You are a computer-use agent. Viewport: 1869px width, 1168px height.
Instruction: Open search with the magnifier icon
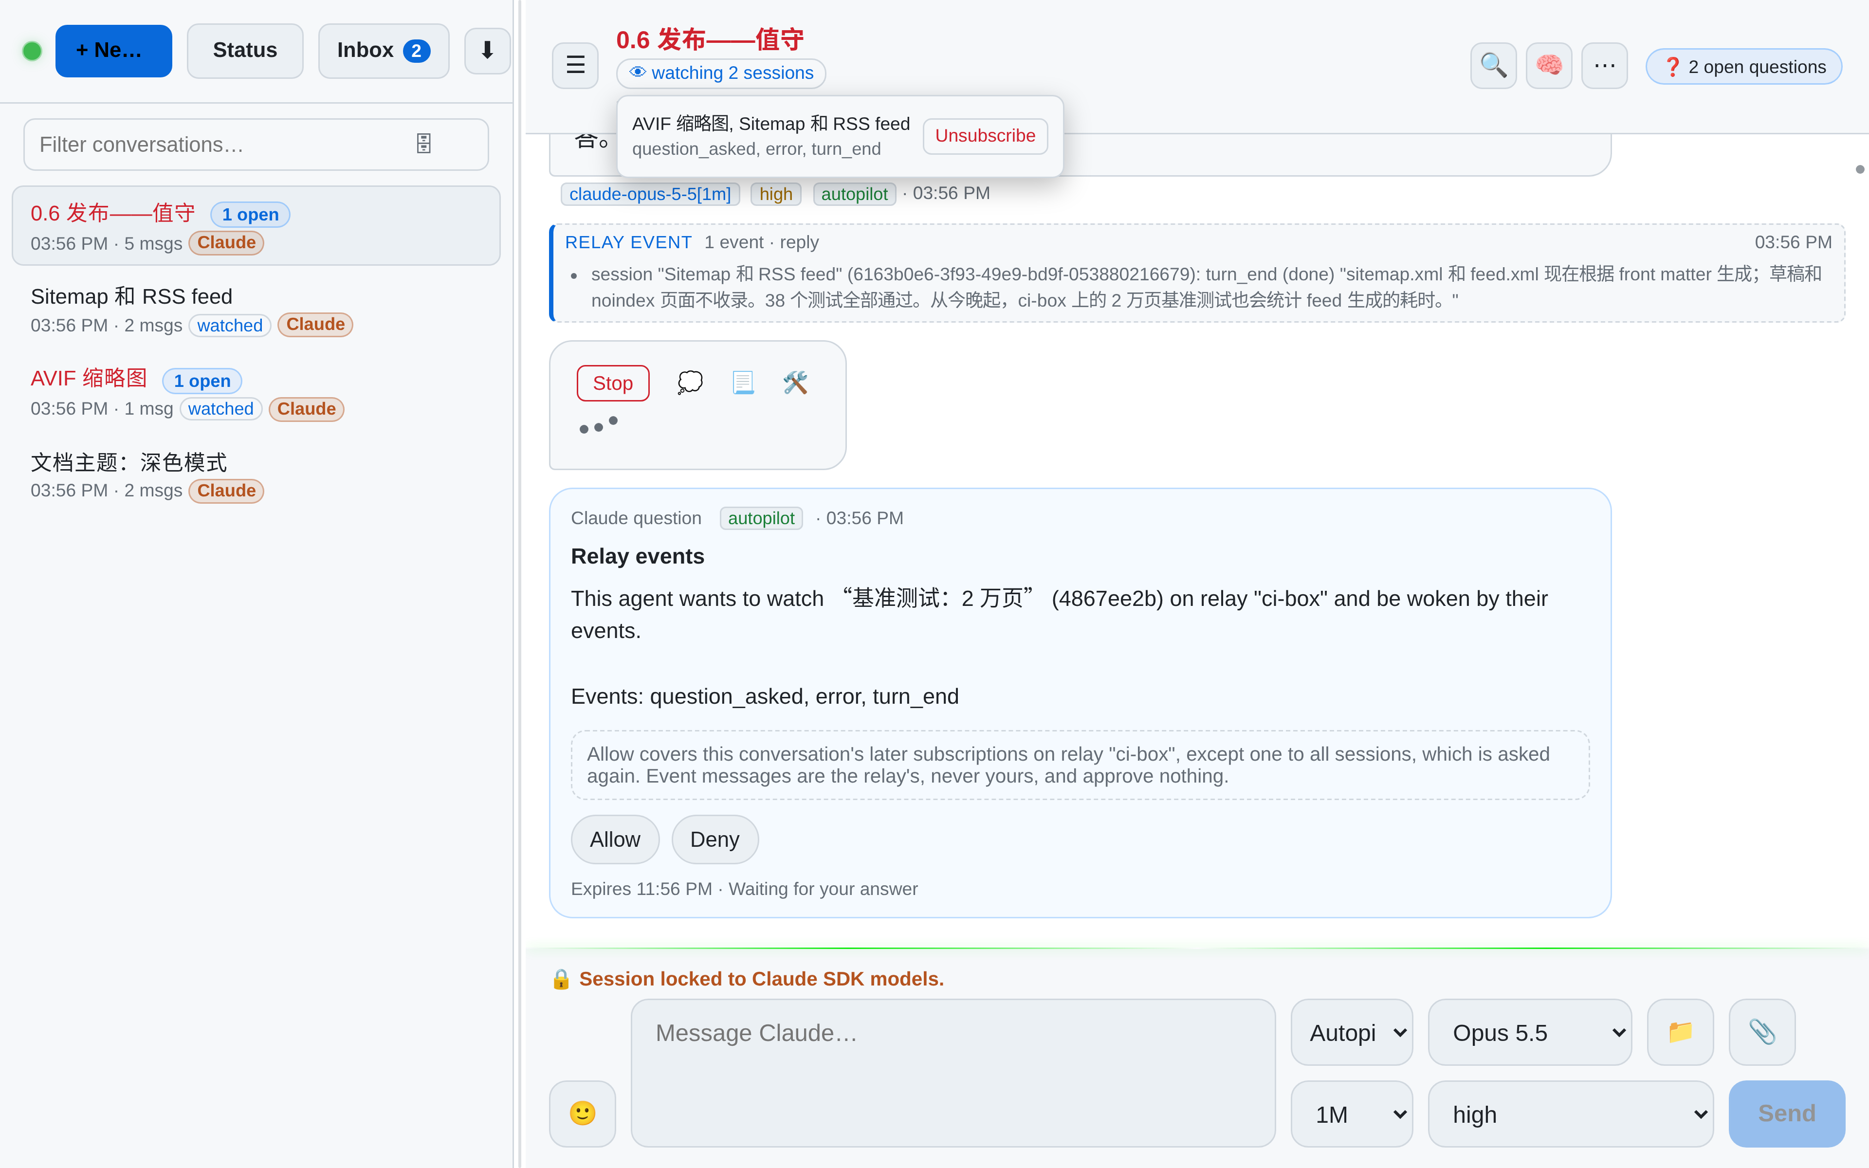(1493, 66)
